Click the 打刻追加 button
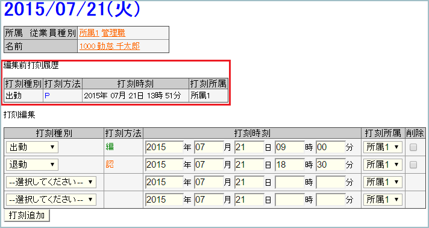The width and height of the screenshot is (429, 228). pos(27,216)
